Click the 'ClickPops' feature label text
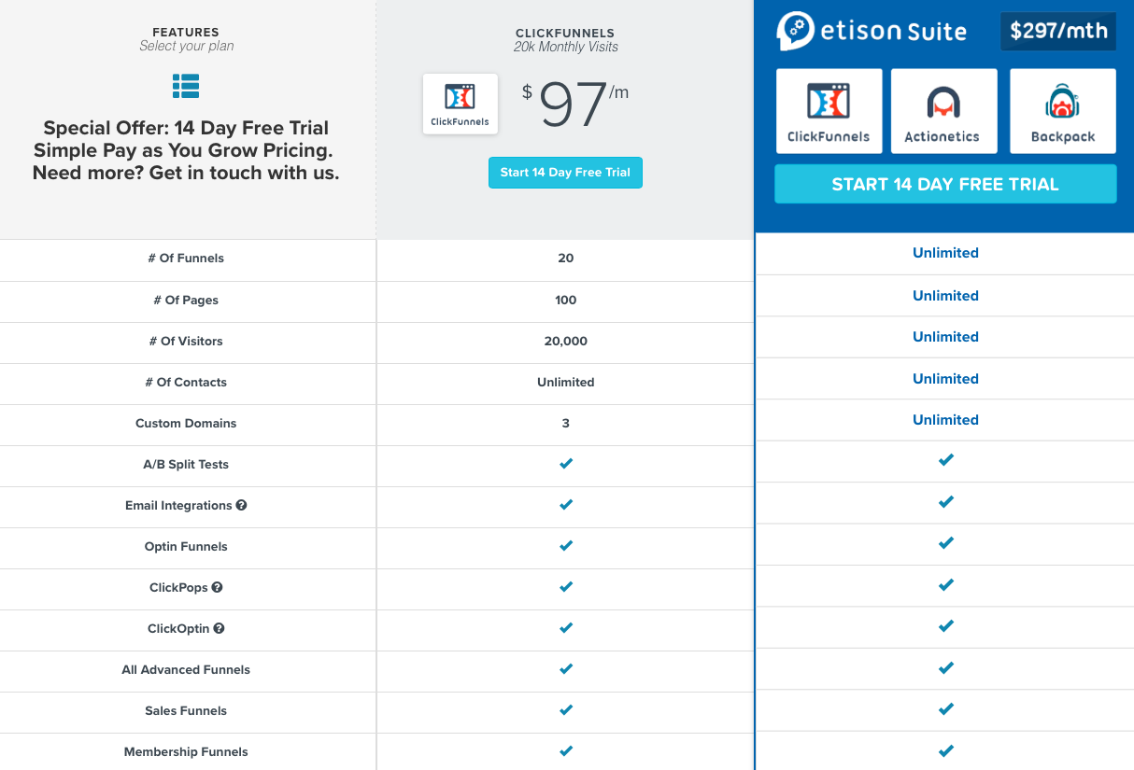The image size is (1134, 770). coord(178,588)
